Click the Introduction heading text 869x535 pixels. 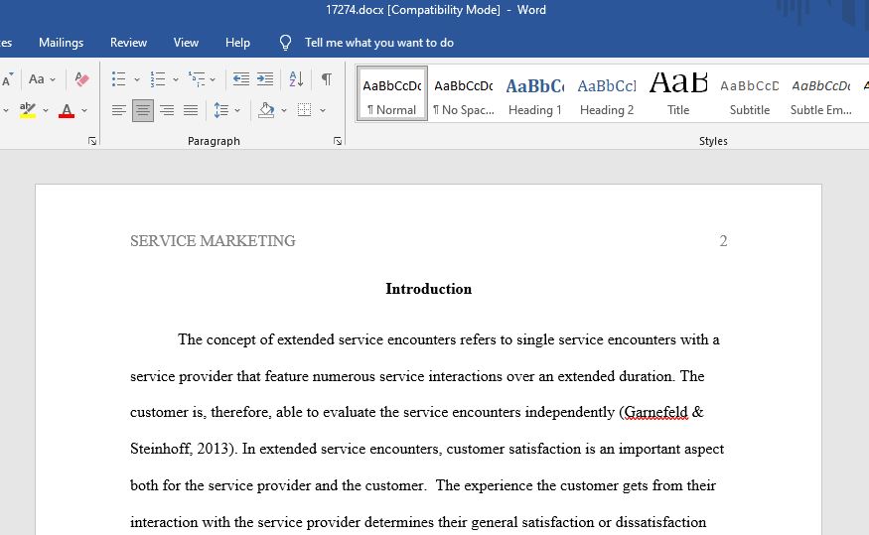(x=429, y=289)
